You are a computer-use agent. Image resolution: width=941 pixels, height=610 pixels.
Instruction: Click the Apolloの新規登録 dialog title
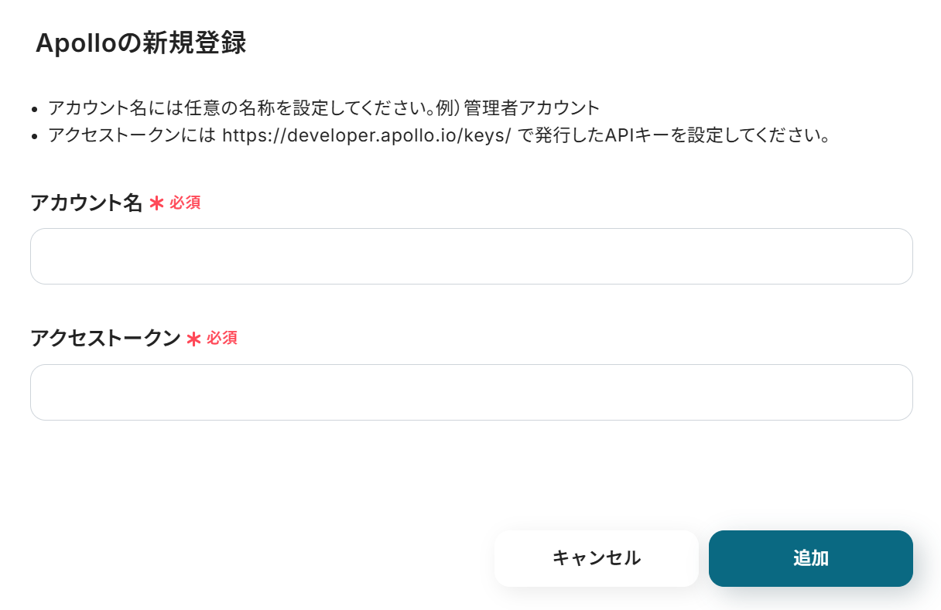point(141,43)
